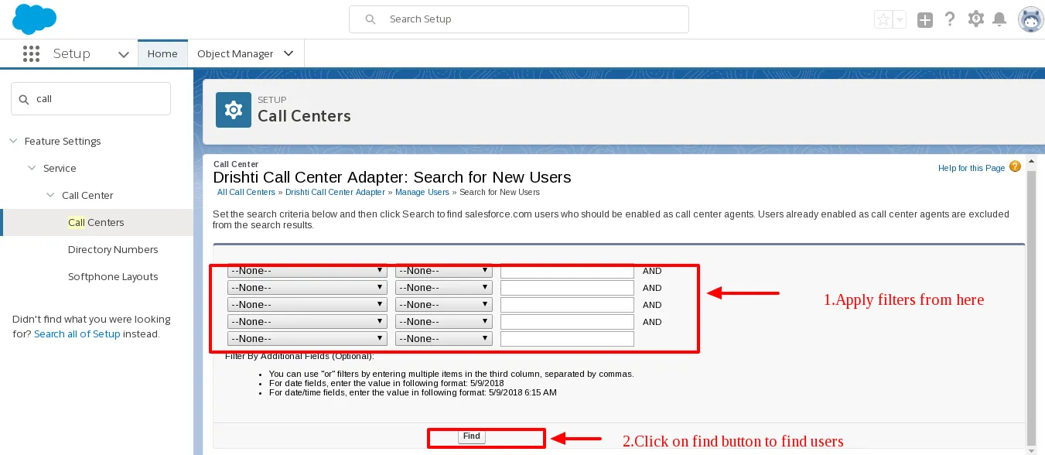Click the first filter row's value text box
Viewport: 1045px width, 455px height.
[x=567, y=272]
